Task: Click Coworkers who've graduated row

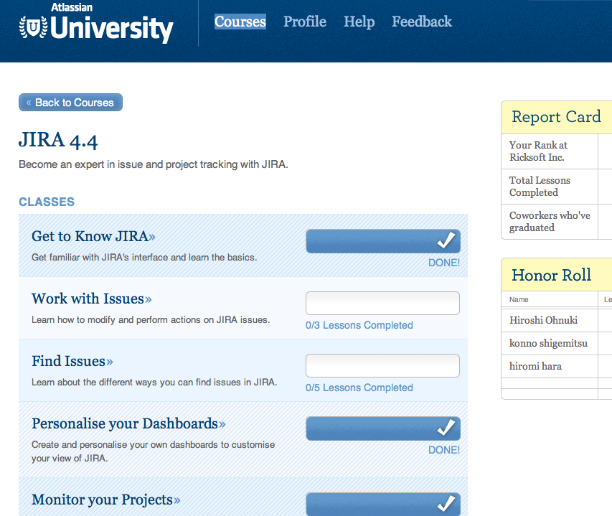Action: [x=557, y=222]
